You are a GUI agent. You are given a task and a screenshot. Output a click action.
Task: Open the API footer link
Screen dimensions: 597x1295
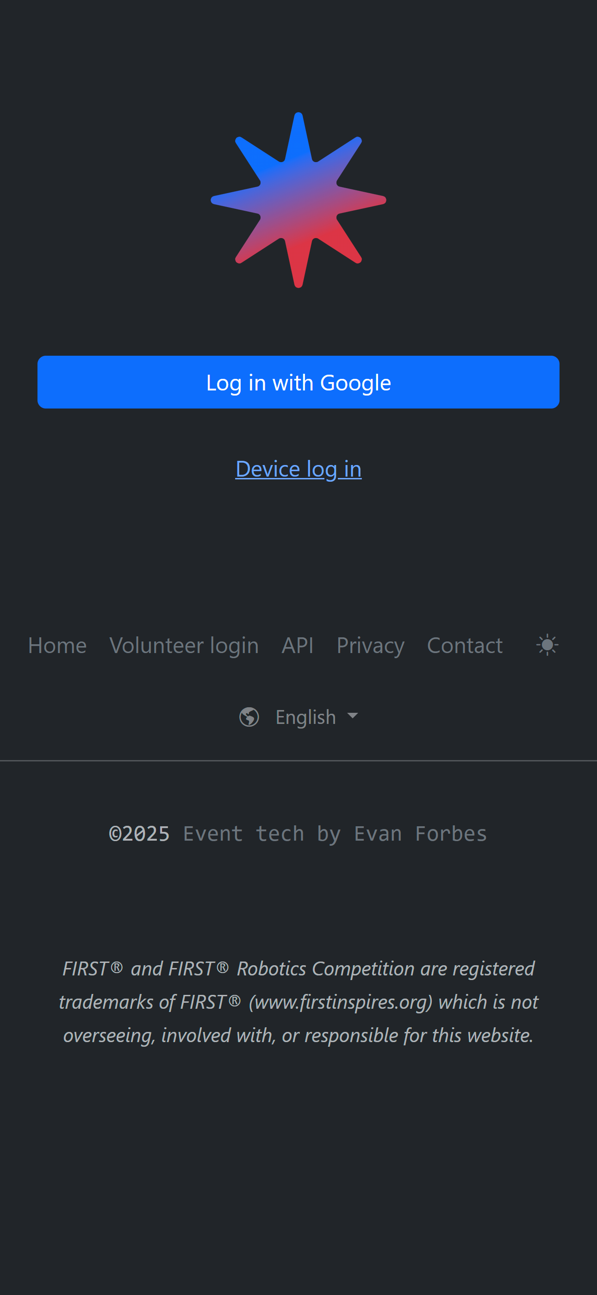298,646
